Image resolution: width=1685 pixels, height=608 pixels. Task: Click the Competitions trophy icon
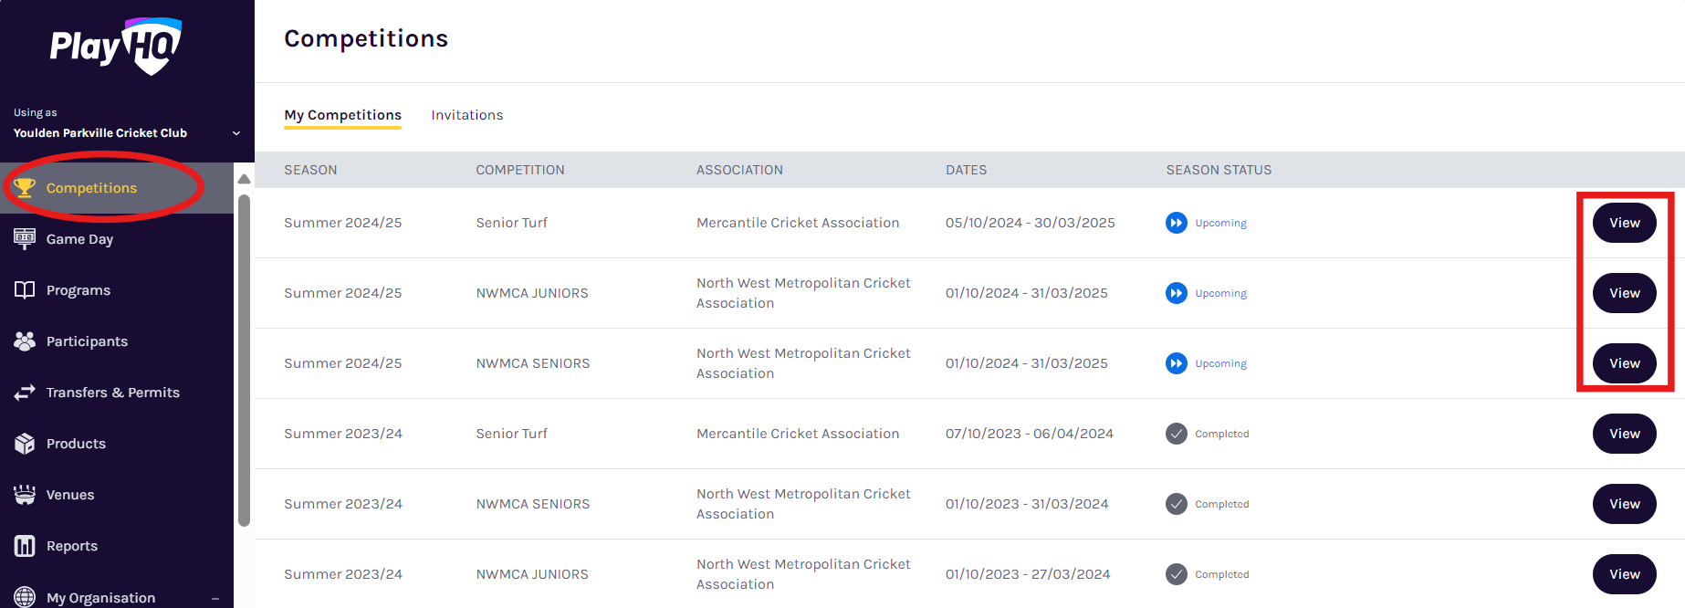tap(25, 188)
